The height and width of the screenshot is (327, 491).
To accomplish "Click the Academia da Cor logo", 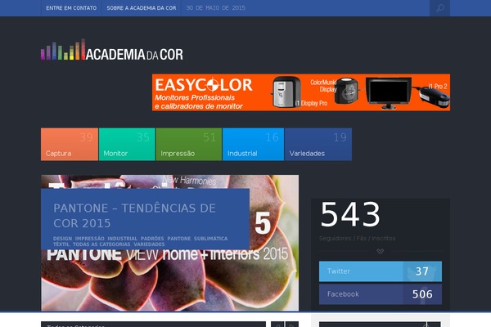I will coord(112,49).
